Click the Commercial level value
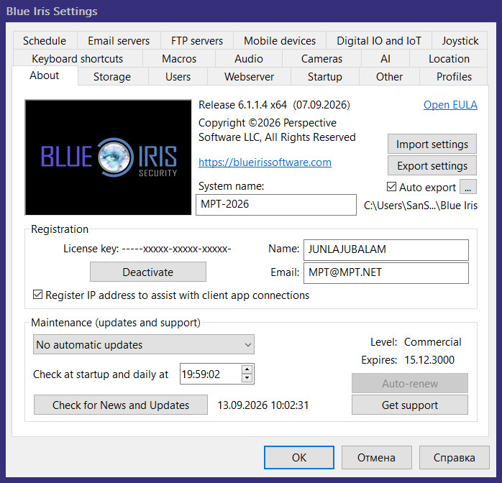The height and width of the screenshot is (483, 502). pyautogui.click(x=432, y=342)
